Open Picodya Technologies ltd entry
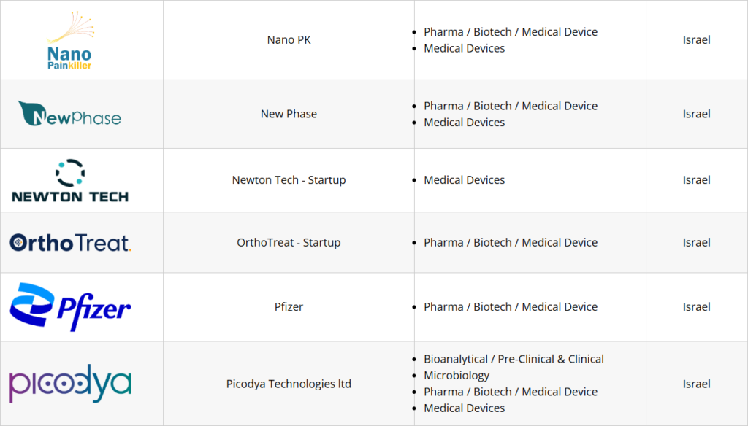 [x=289, y=384]
